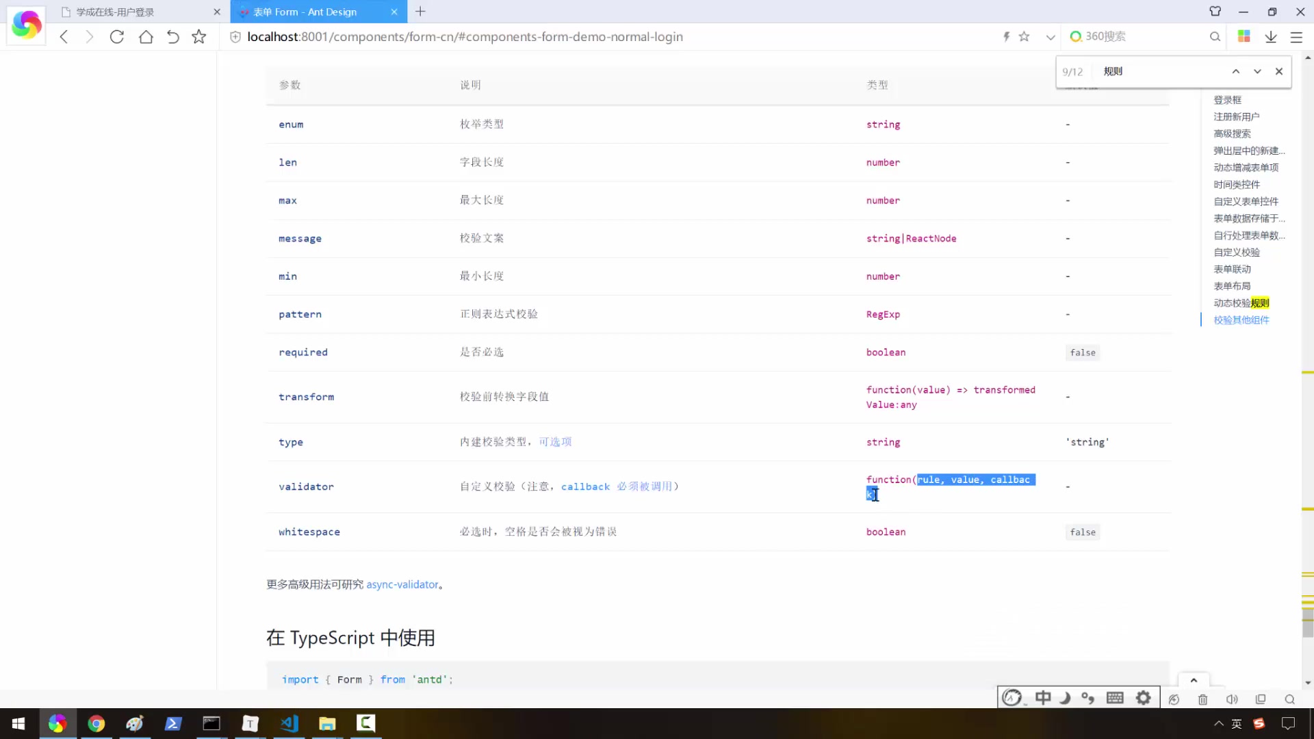Restore the last closed page with undo icon
The image size is (1314, 739).
pos(172,37)
